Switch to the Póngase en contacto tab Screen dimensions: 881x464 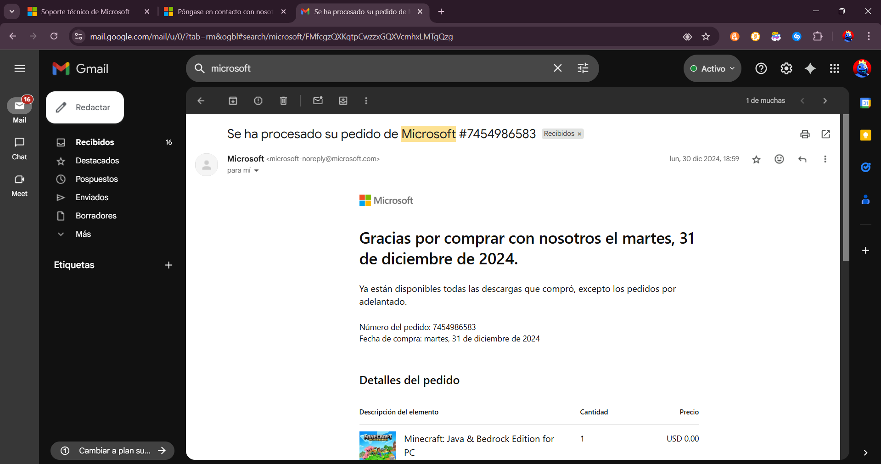coord(220,11)
